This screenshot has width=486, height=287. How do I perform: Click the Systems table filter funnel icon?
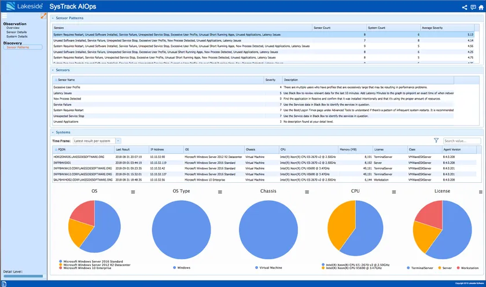pyautogui.click(x=436, y=141)
